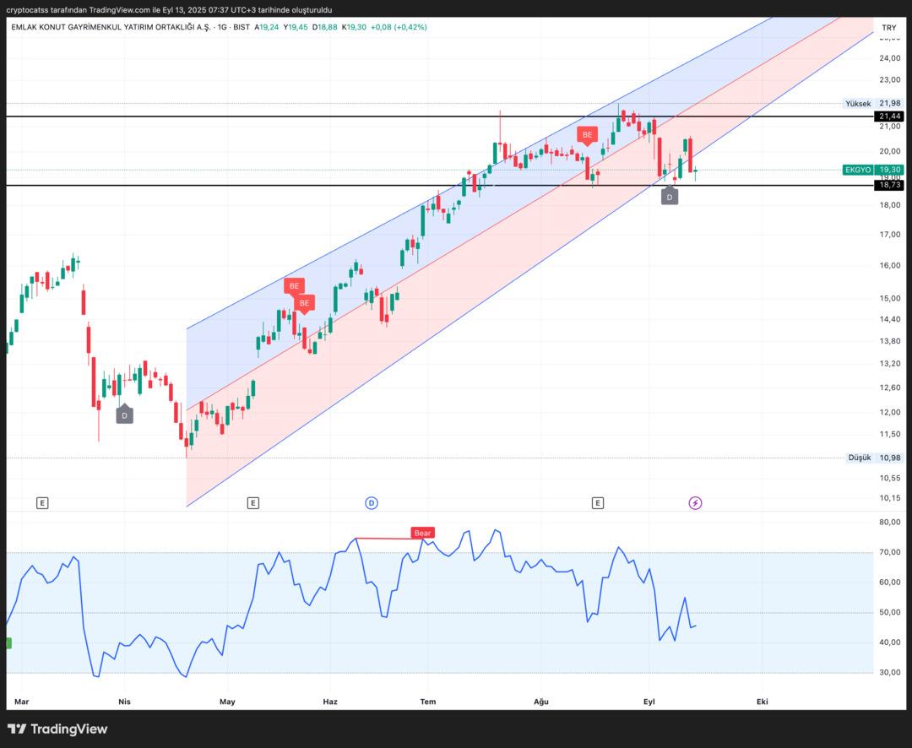Click the D18,88 low value
912x748 pixels.
click(x=324, y=27)
